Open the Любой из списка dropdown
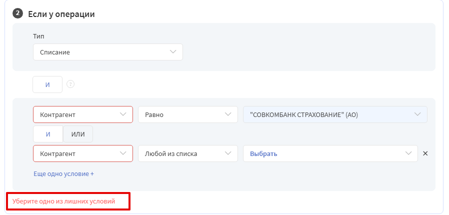 pos(188,153)
